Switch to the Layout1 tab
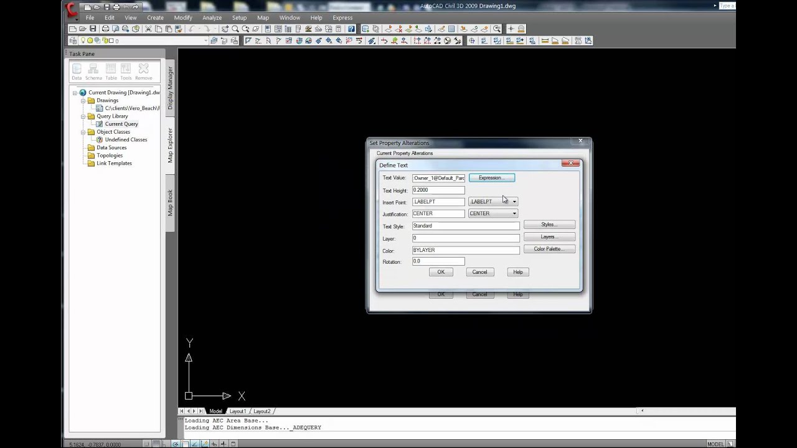Screen dimensions: 797x448 point(237,411)
